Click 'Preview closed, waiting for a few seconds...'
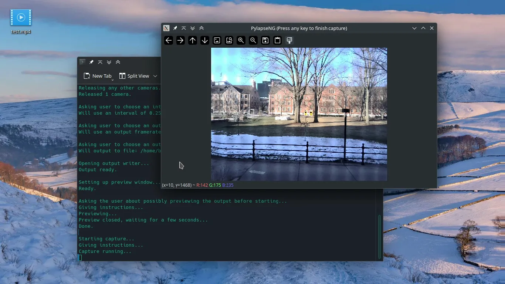The width and height of the screenshot is (505, 284). coord(143,220)
